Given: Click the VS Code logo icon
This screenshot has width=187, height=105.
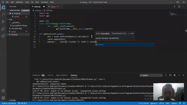Looking at the screenshot, I should (3, 2).
